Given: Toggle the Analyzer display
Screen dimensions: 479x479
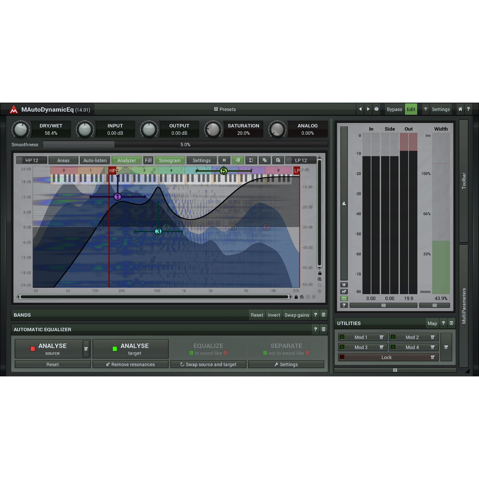Looking at the screenshot, I should tap(126, 160).
